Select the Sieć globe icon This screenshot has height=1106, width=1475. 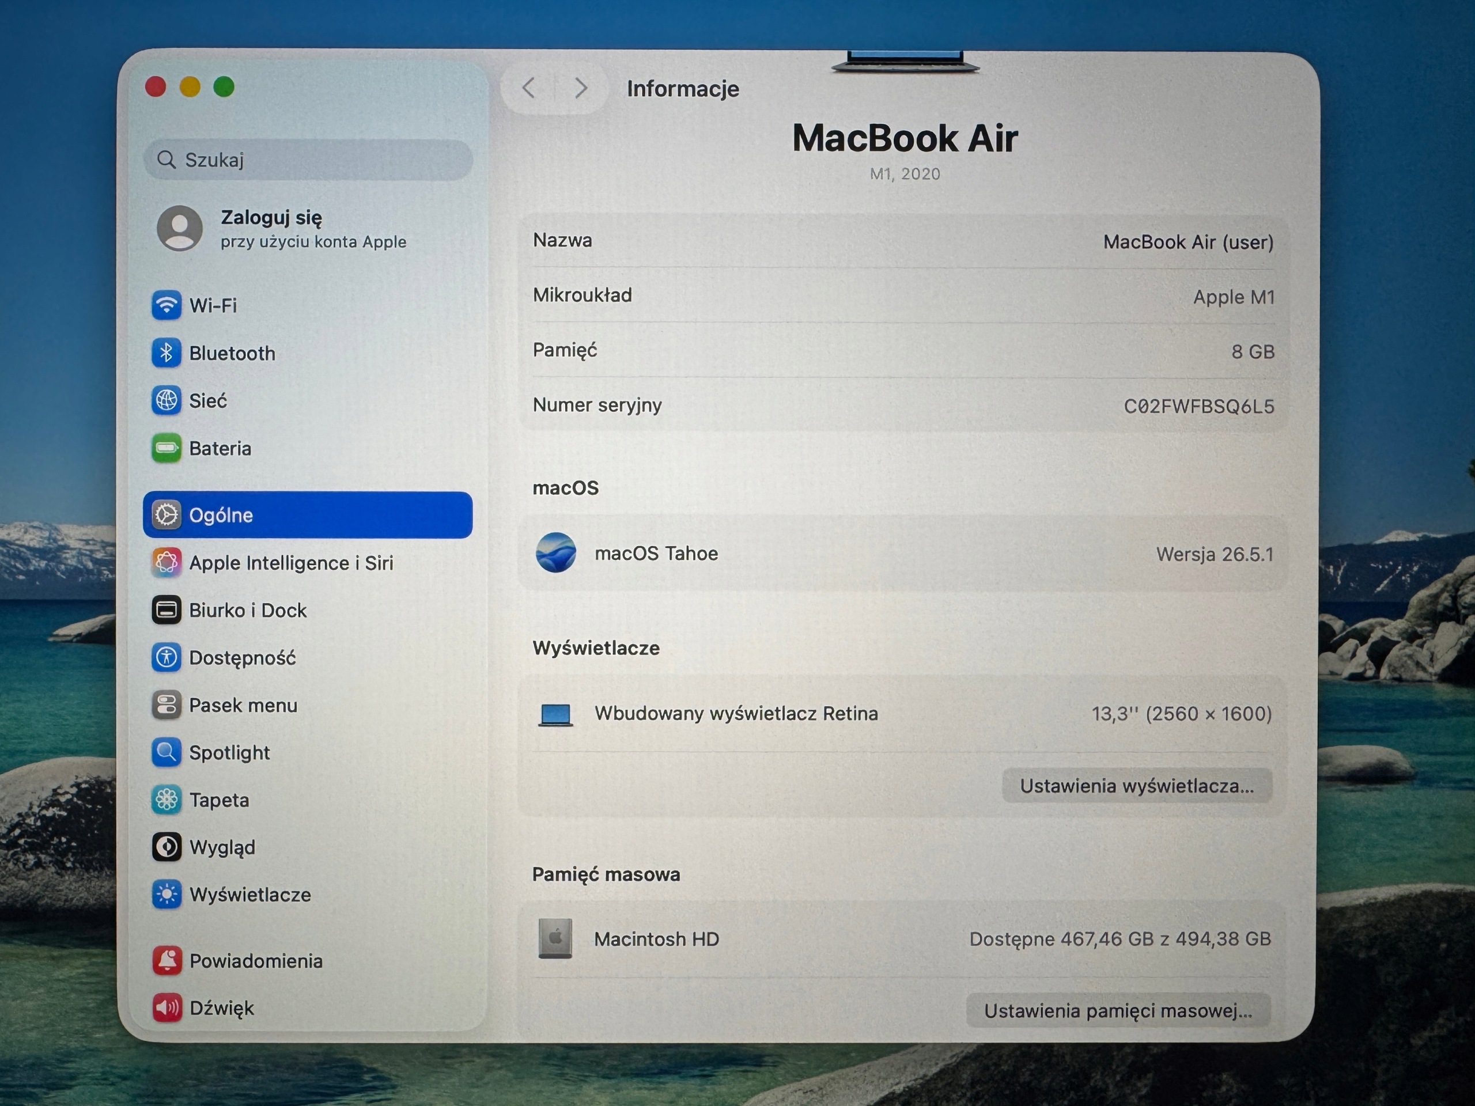point(166,401)
